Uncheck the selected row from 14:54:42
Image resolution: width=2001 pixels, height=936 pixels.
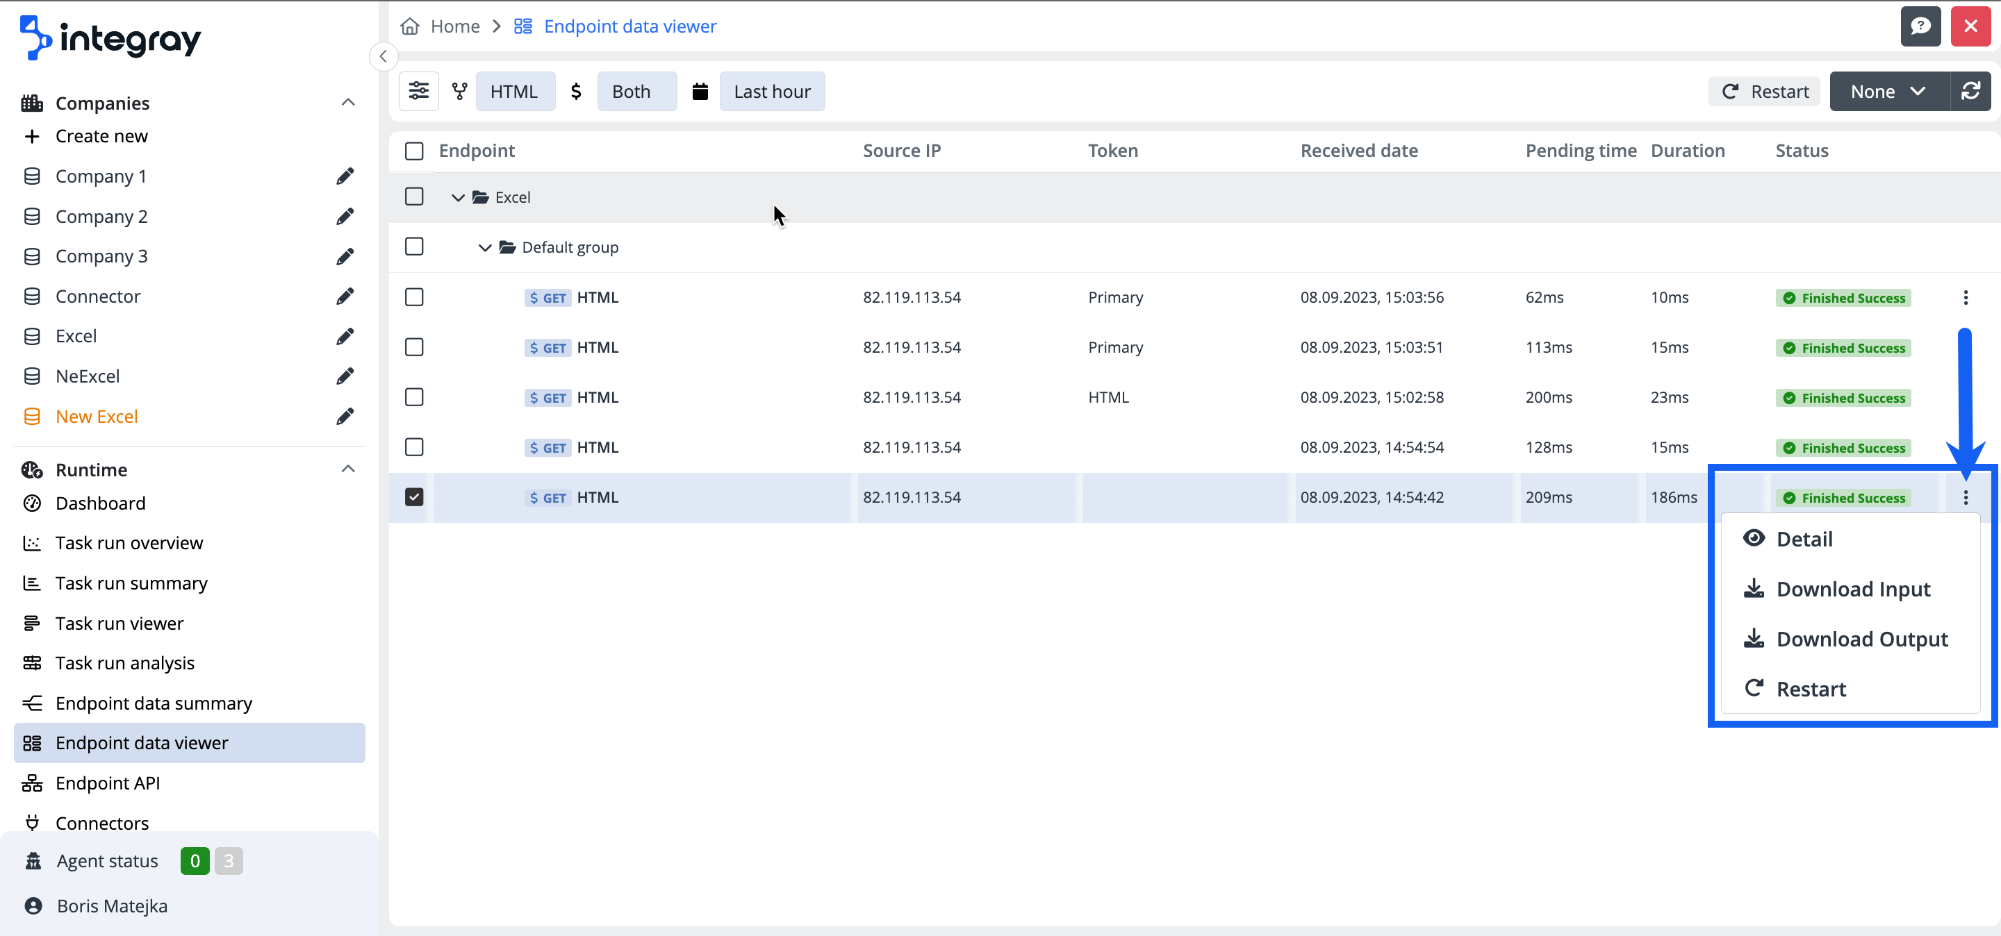414,497
